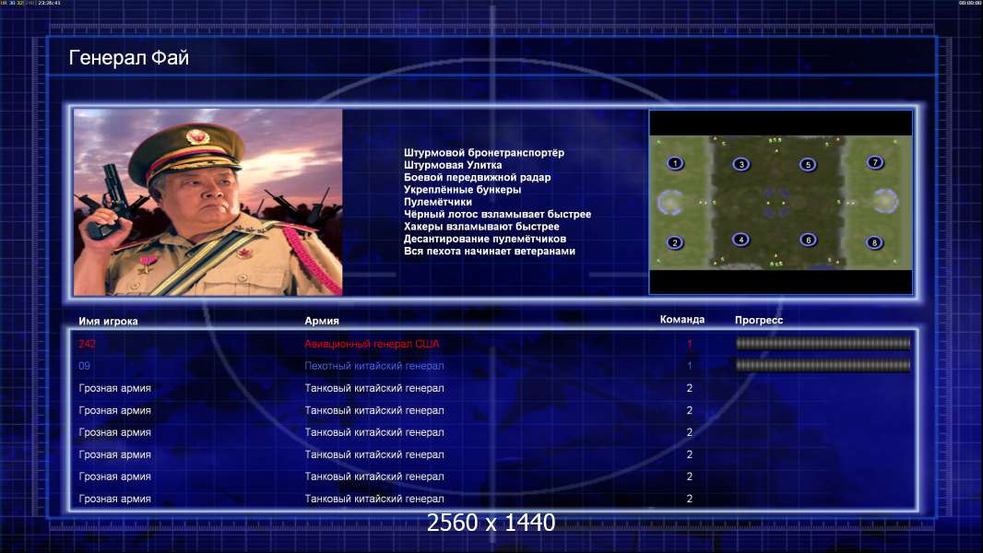Select start position 1 on the map
This screenshot has height=553, width=983.
[x=675, y=163]
